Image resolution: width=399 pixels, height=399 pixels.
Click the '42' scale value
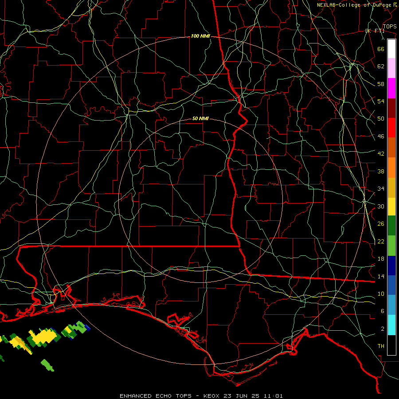click(x=381, y=154)
